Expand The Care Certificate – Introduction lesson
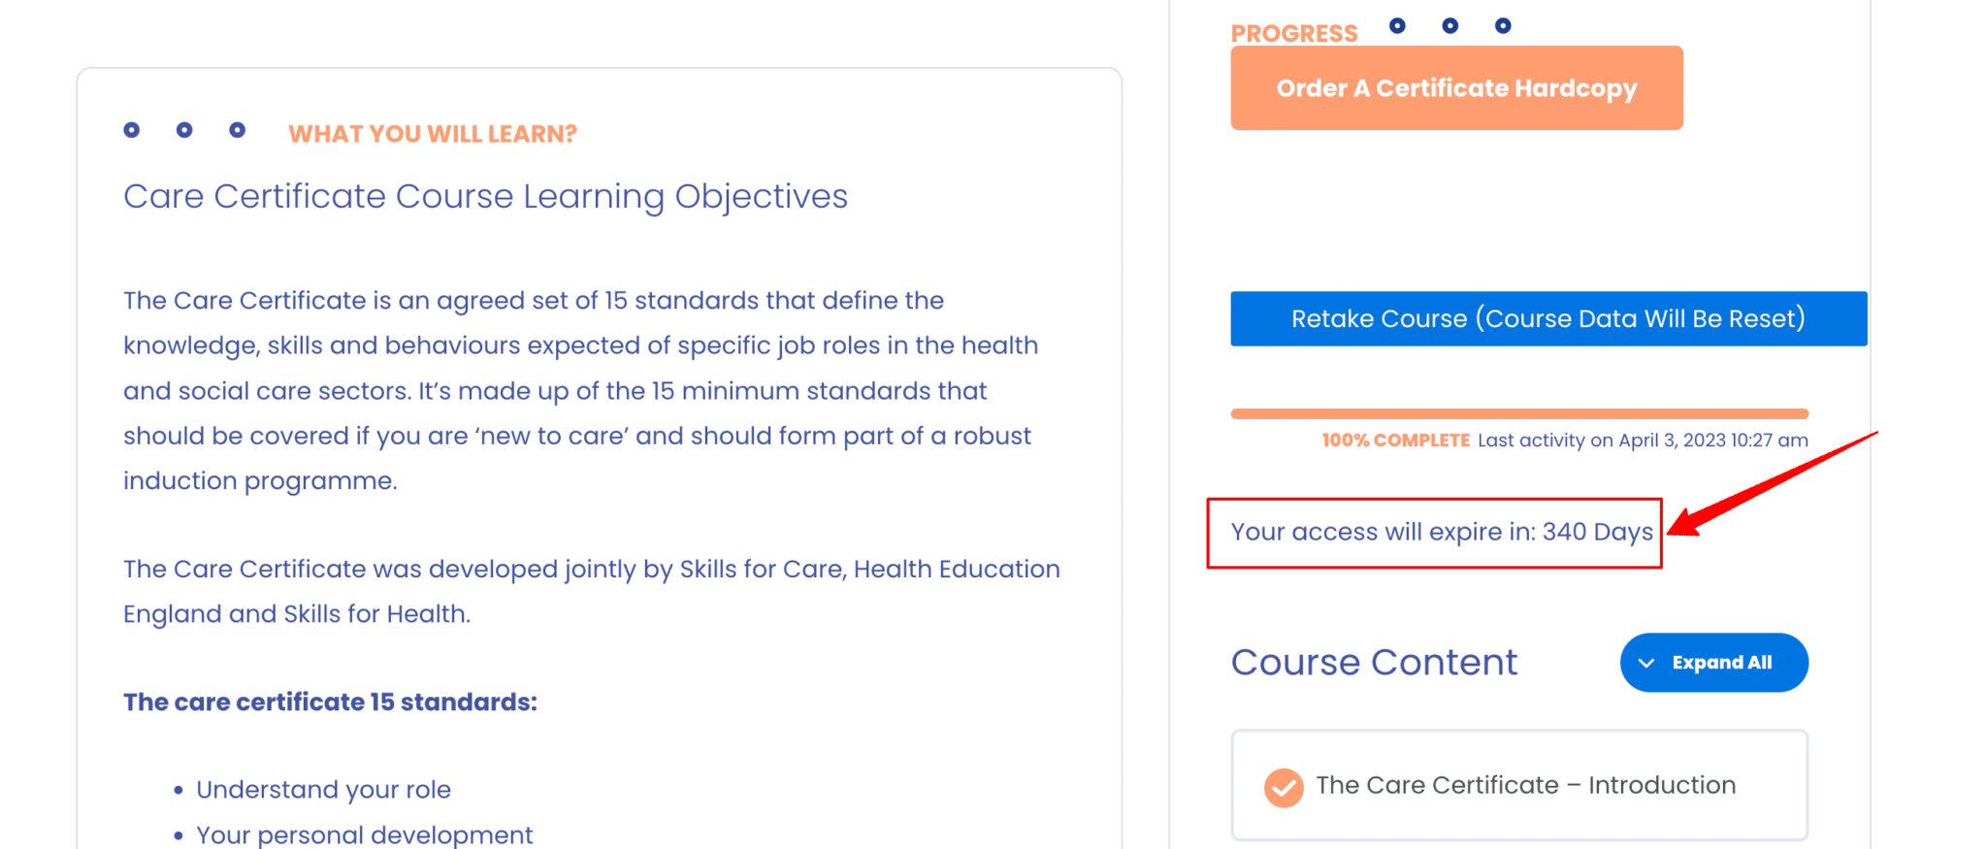The width and height of the screenshot is (1987, 849). [1526, 786]
